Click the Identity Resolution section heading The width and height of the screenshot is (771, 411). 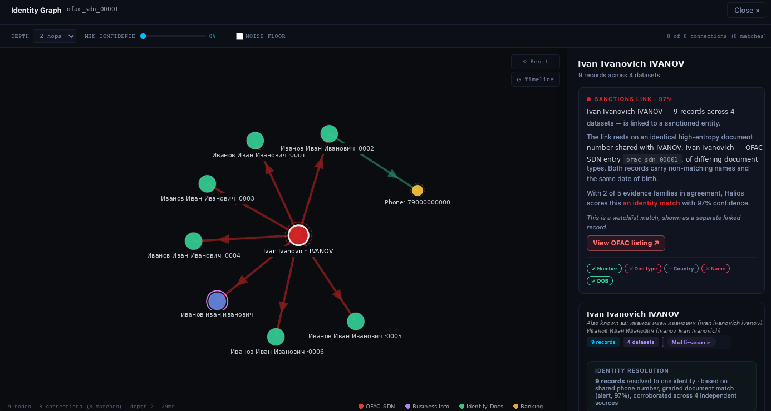pos(632,371)
